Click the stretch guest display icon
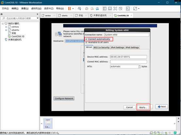The height and width of the screenshot is (135, 181). pyautogui.click(x=135, y=8)
